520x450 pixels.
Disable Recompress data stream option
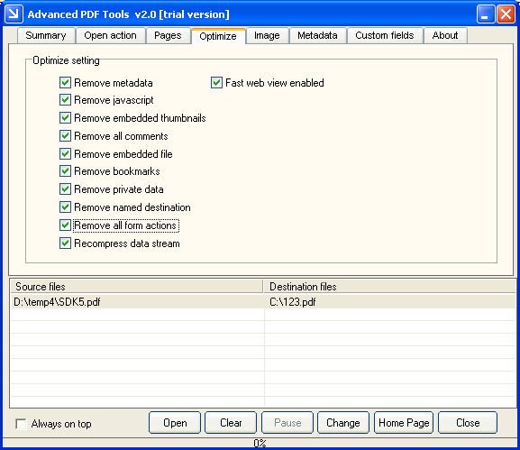click(65, 243)
